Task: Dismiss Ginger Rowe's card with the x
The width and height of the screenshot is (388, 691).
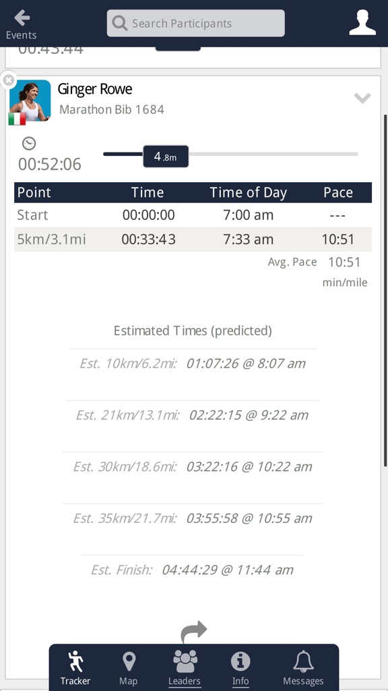Action: (8, 80)
